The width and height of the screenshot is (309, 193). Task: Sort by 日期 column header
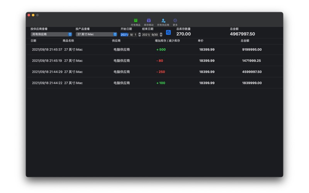tap(34, 41)
